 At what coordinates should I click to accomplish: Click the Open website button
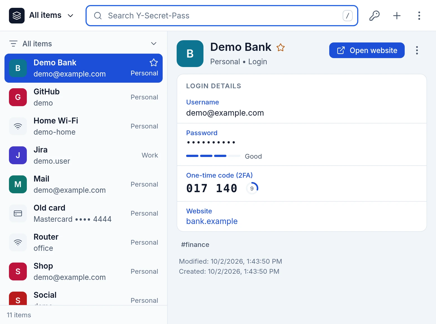[367, 50]
